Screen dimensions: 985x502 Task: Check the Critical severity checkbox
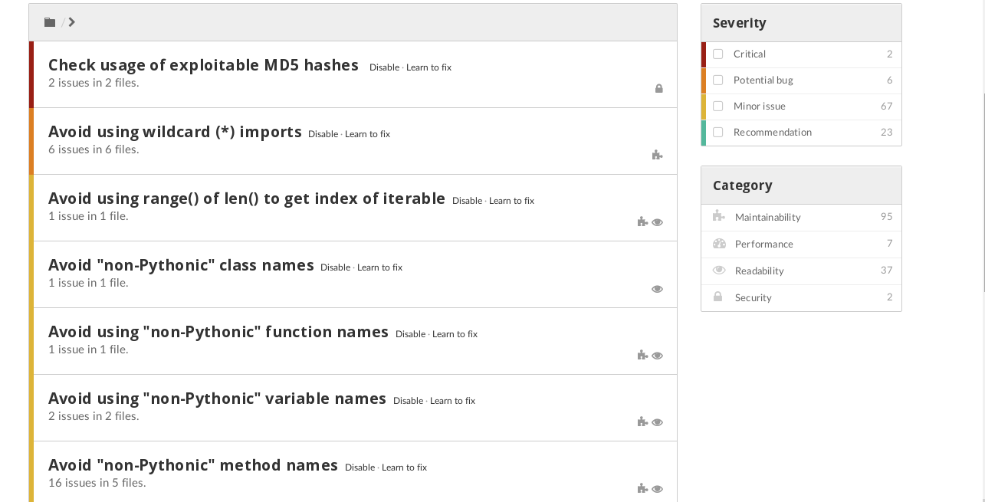pos(718,54)
